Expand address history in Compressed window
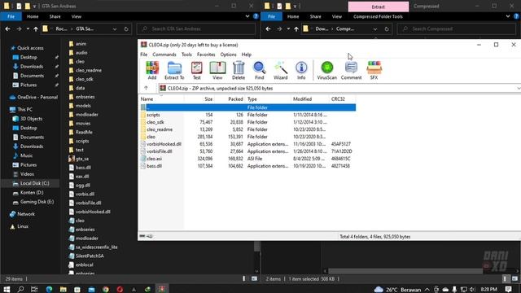The height and width of the screenshot is (293, 521). 375,29
